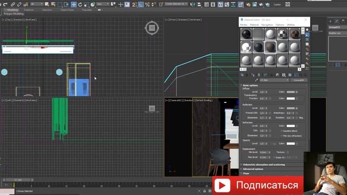Expand the Maps rollout
This screenshot has height=195, width=347.
273,173
